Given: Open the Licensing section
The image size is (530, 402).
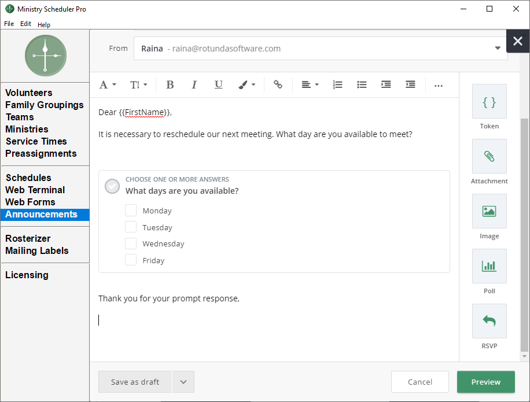Looking at the screenshot, I should pyautogui.click(x=27, y=275).
